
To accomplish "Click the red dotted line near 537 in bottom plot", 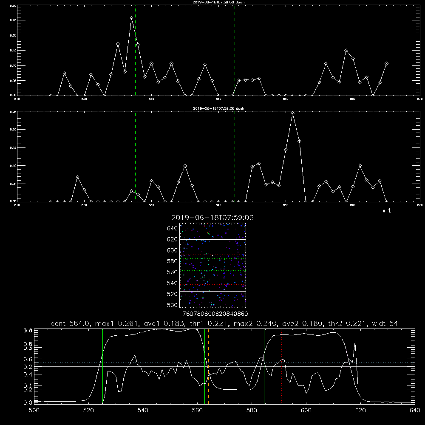I will (135, 366).
